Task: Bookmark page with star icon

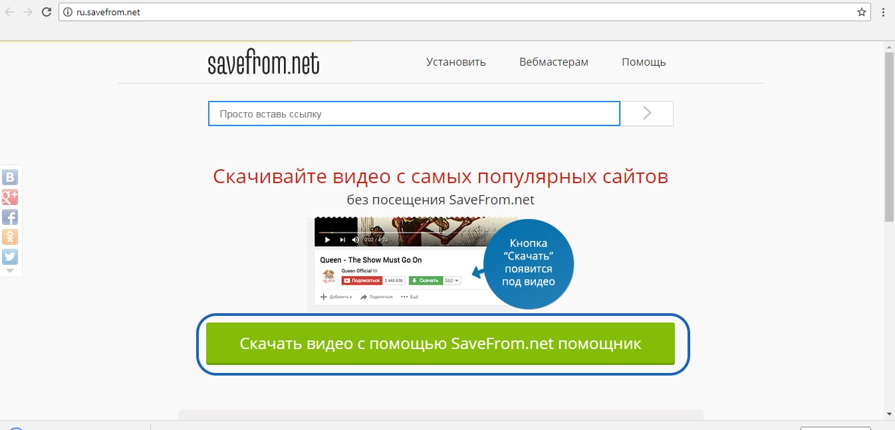Action: click(x=861, y=12)
